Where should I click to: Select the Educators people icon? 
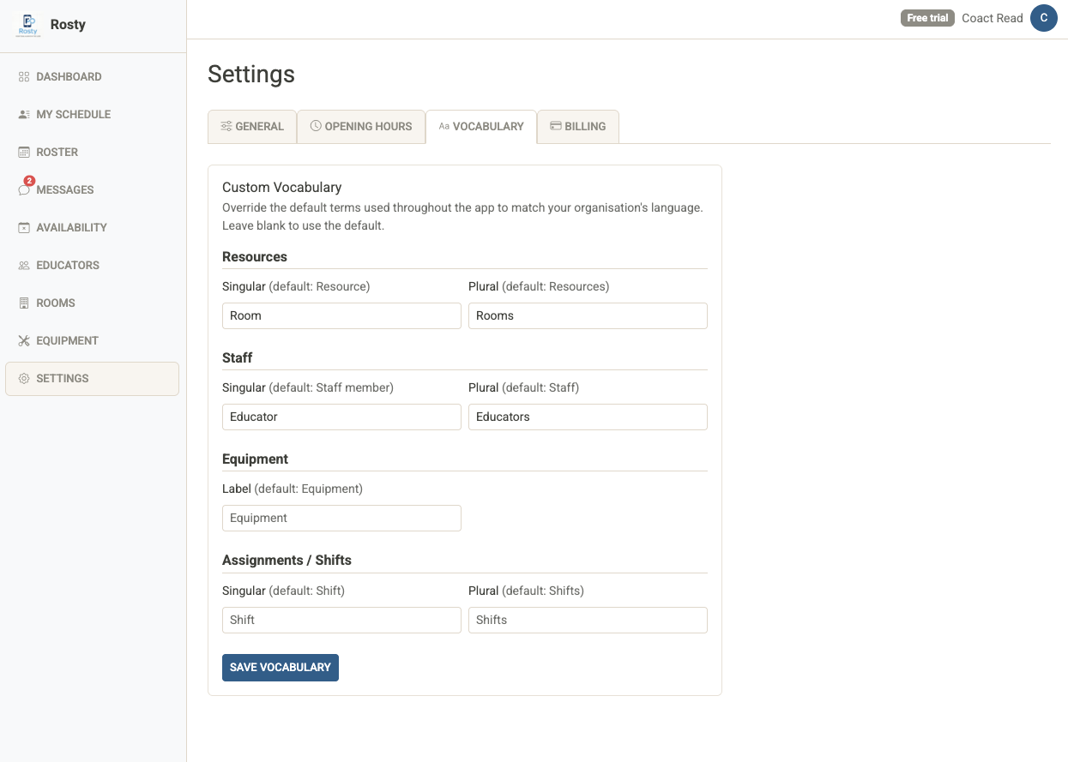[23, 265]
